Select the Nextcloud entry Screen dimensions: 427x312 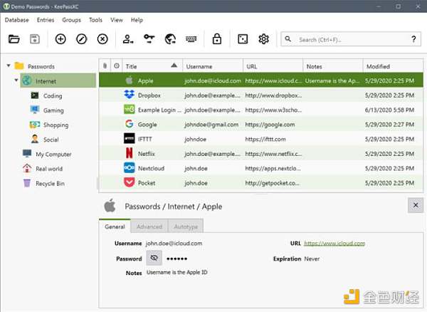[261, 168]
